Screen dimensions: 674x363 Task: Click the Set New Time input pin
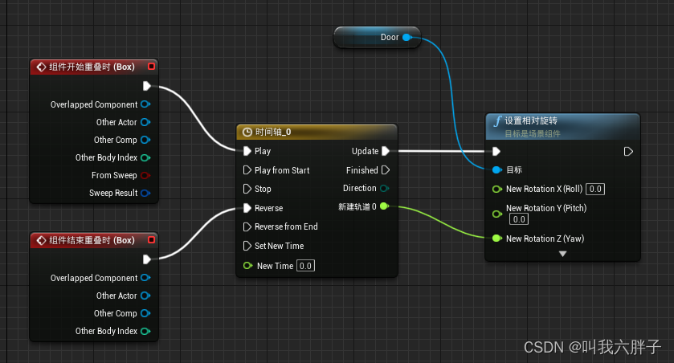(247, 246)
